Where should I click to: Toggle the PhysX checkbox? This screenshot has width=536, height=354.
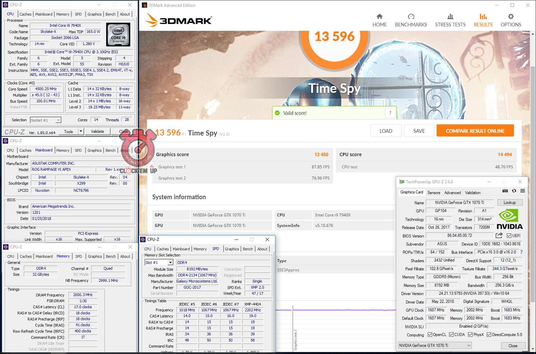coord(470,335)
